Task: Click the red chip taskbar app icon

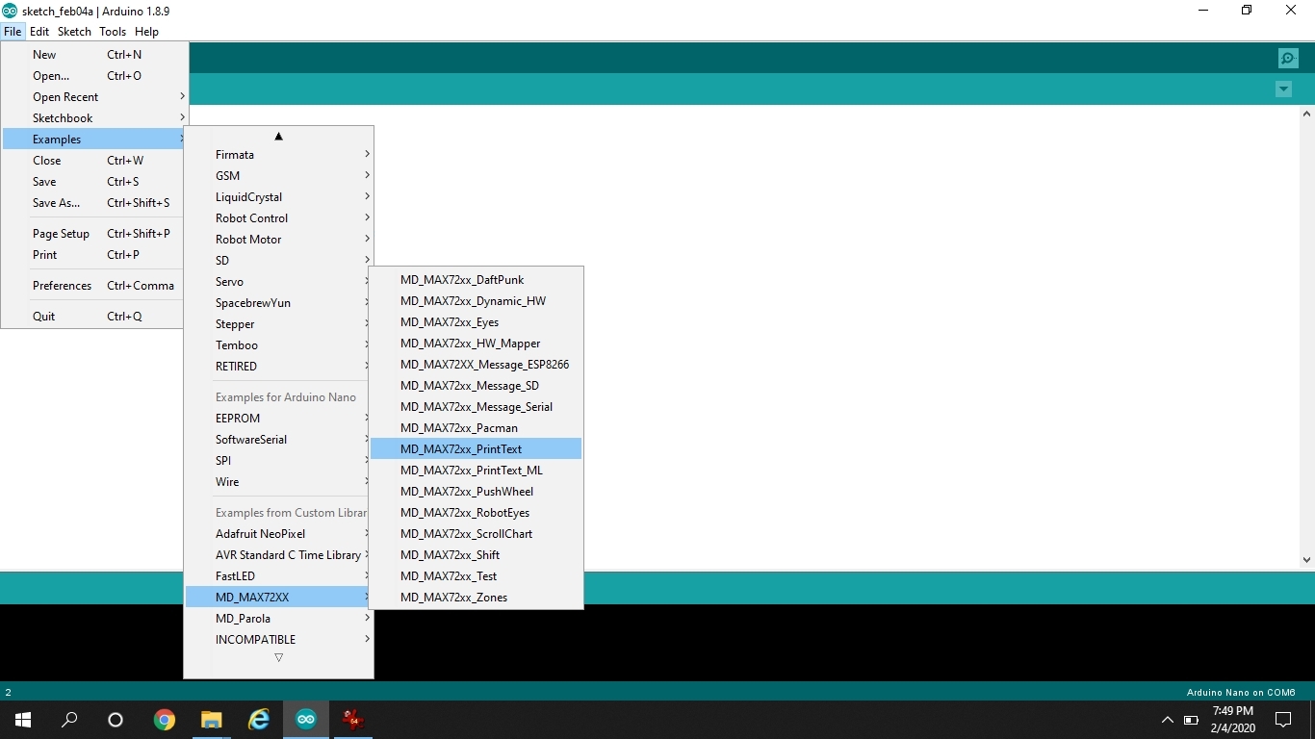Action: (x=353, y=719)
